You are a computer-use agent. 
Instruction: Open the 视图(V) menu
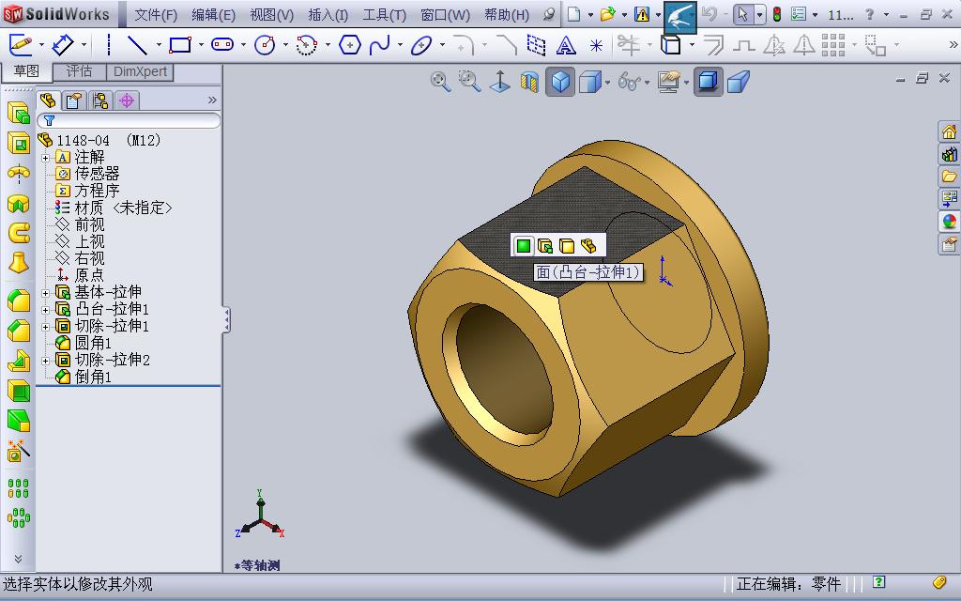[271, 15]
